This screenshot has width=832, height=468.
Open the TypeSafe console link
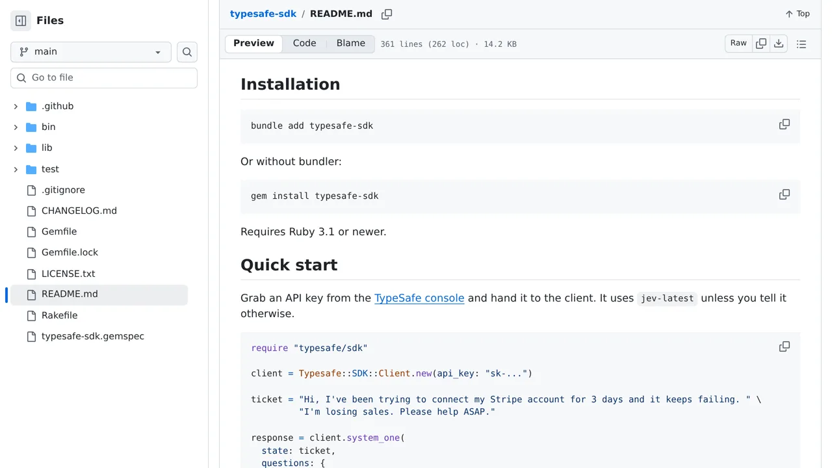coord(419,298)
